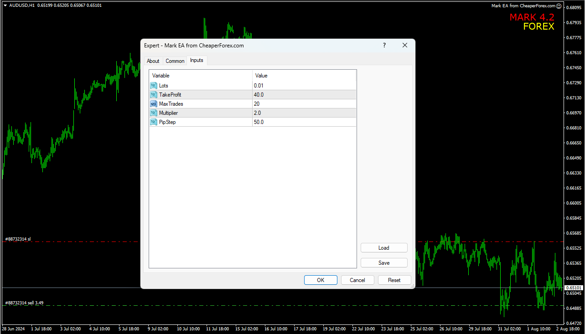This screenshot has height=334, width=585.
Task: Click the dialog resize grip corner
Action: point(413,286)
